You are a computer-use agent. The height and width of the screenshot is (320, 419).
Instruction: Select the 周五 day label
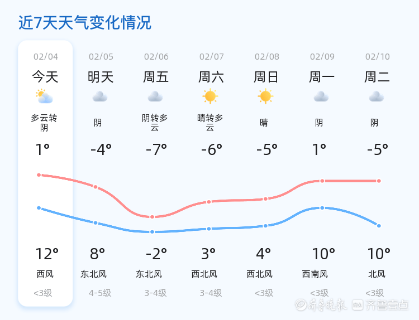pos(156,77)
